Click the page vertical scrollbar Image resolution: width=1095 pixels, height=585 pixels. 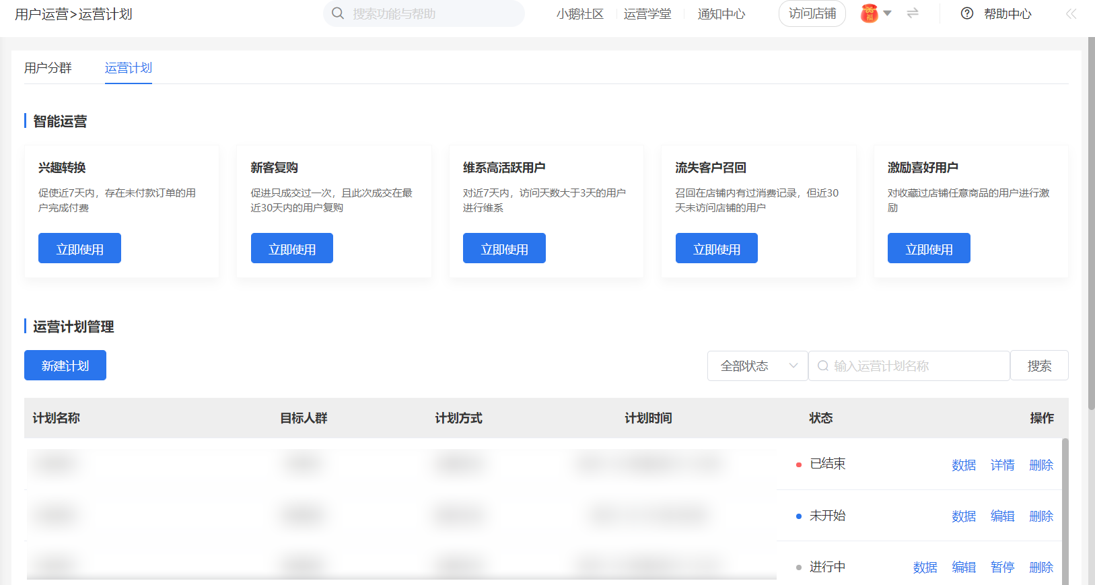click(x=1091, y=223)
